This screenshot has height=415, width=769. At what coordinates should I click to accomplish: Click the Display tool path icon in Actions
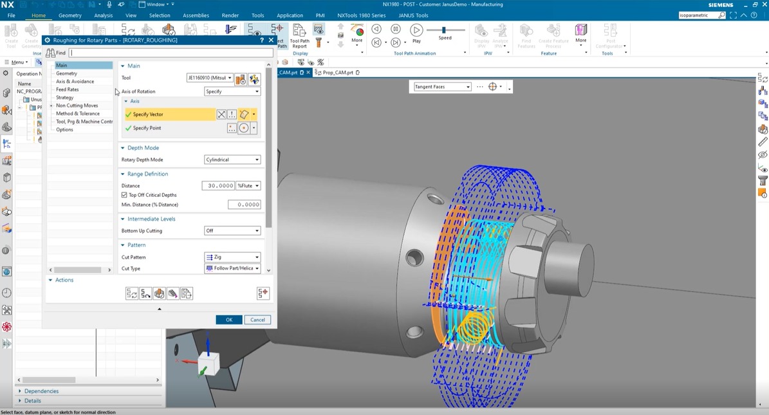[x=263, y=293]
